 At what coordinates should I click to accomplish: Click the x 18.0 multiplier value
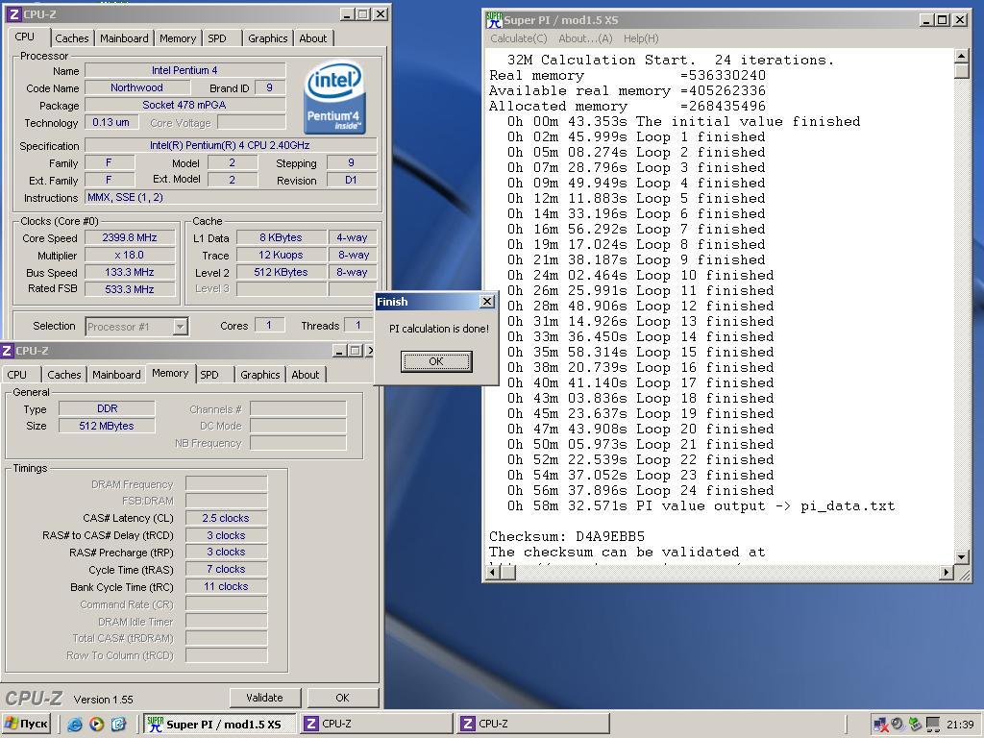(130, 255)
